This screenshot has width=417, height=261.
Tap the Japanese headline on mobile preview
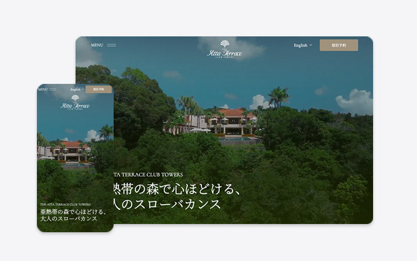73,215
